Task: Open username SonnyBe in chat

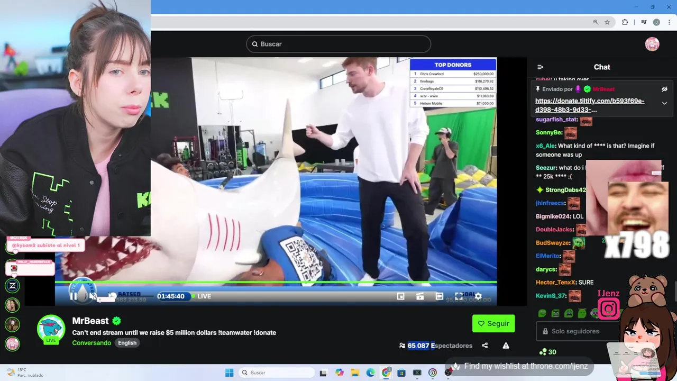Action: coord(548,133)
